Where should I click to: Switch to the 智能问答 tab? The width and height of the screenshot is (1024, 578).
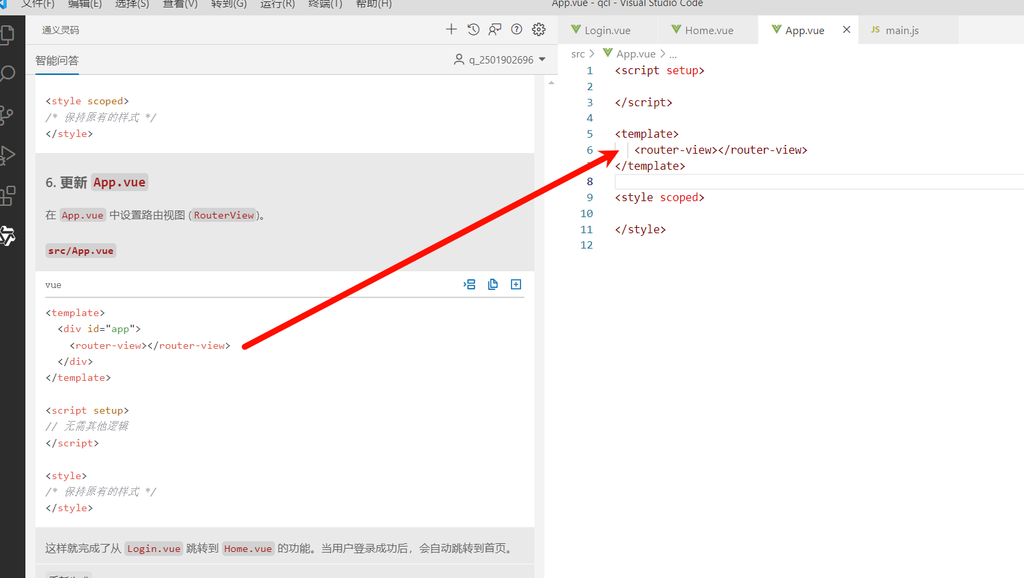pos(57,60)
